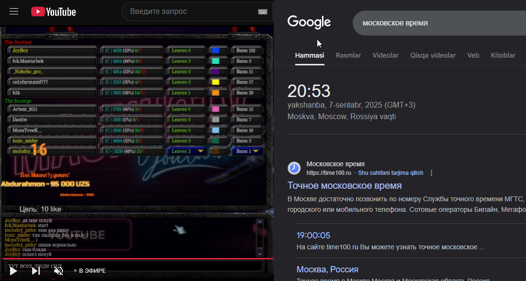Open the Veb results tab
526x281 pixels.
473,55
